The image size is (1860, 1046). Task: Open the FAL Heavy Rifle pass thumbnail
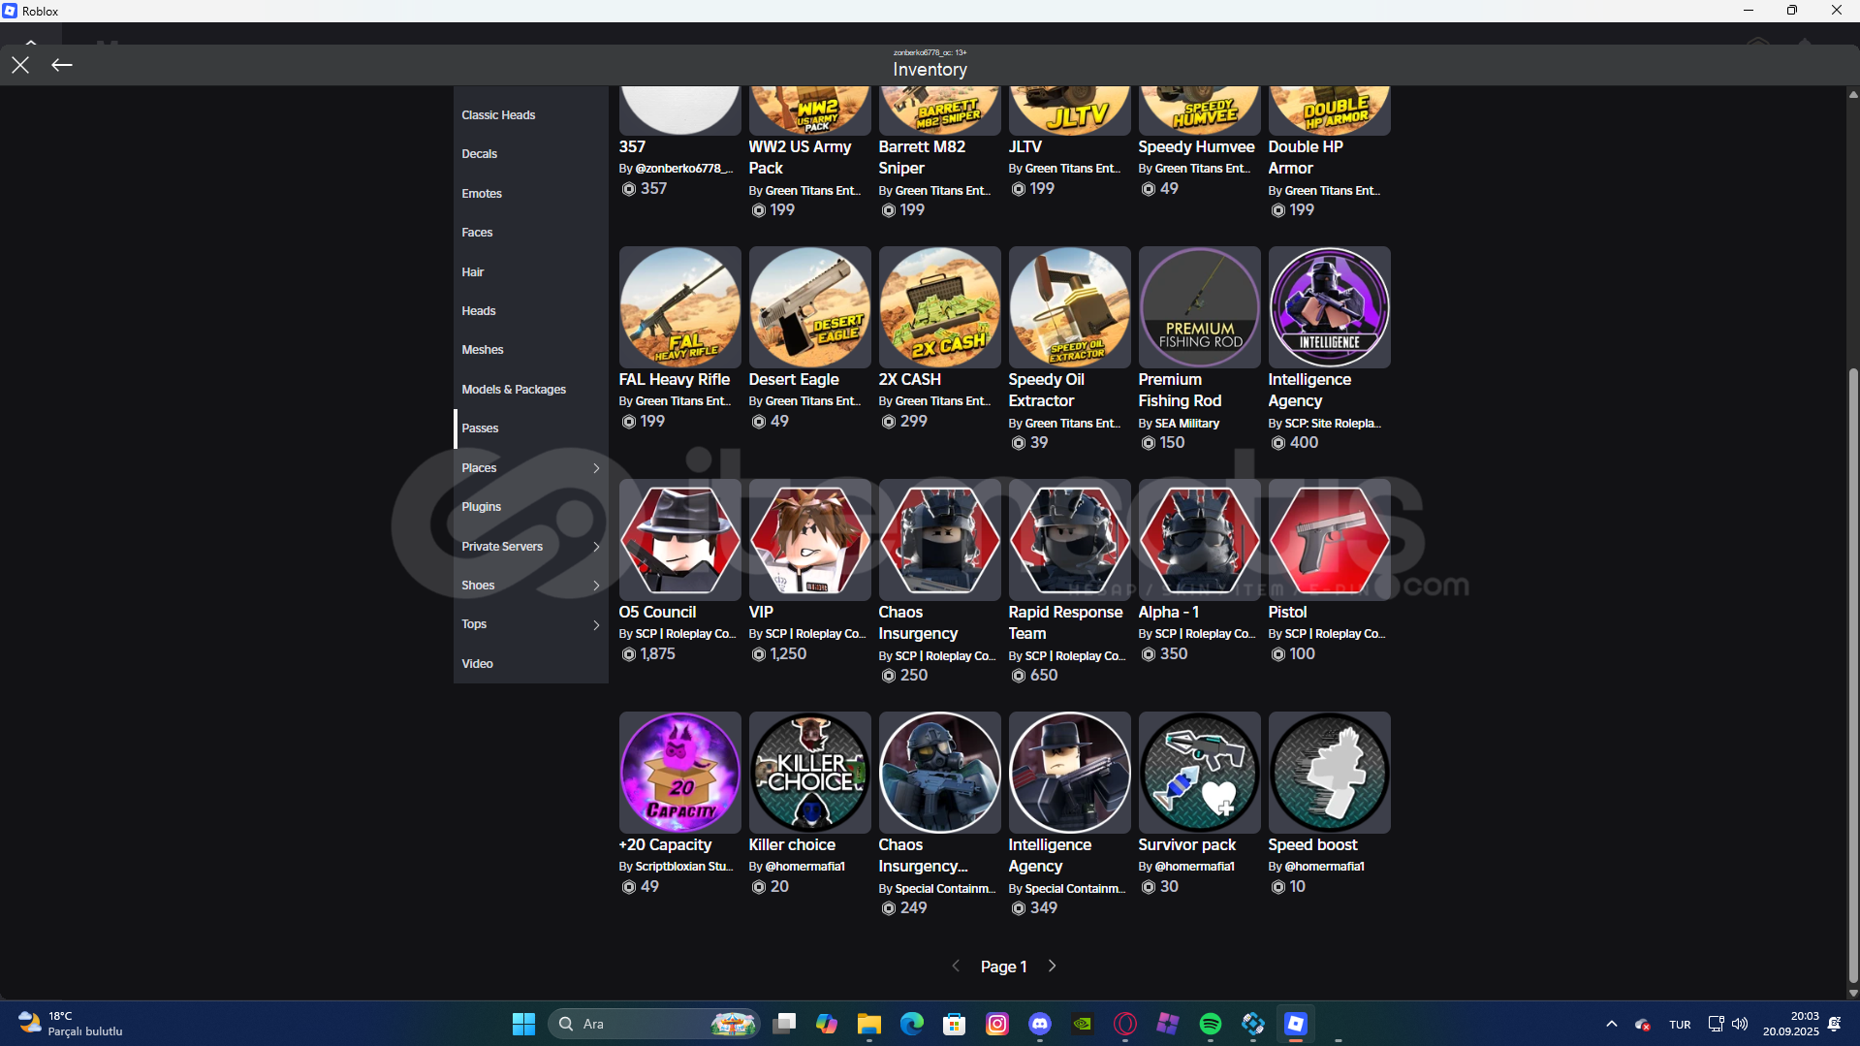(680, 307)
